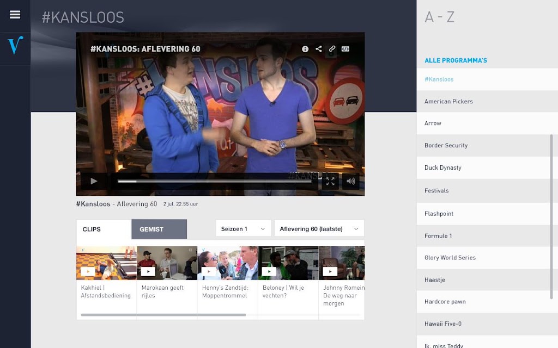
Task: Open Hardcore pawn programme
Action: coord(487,302)
